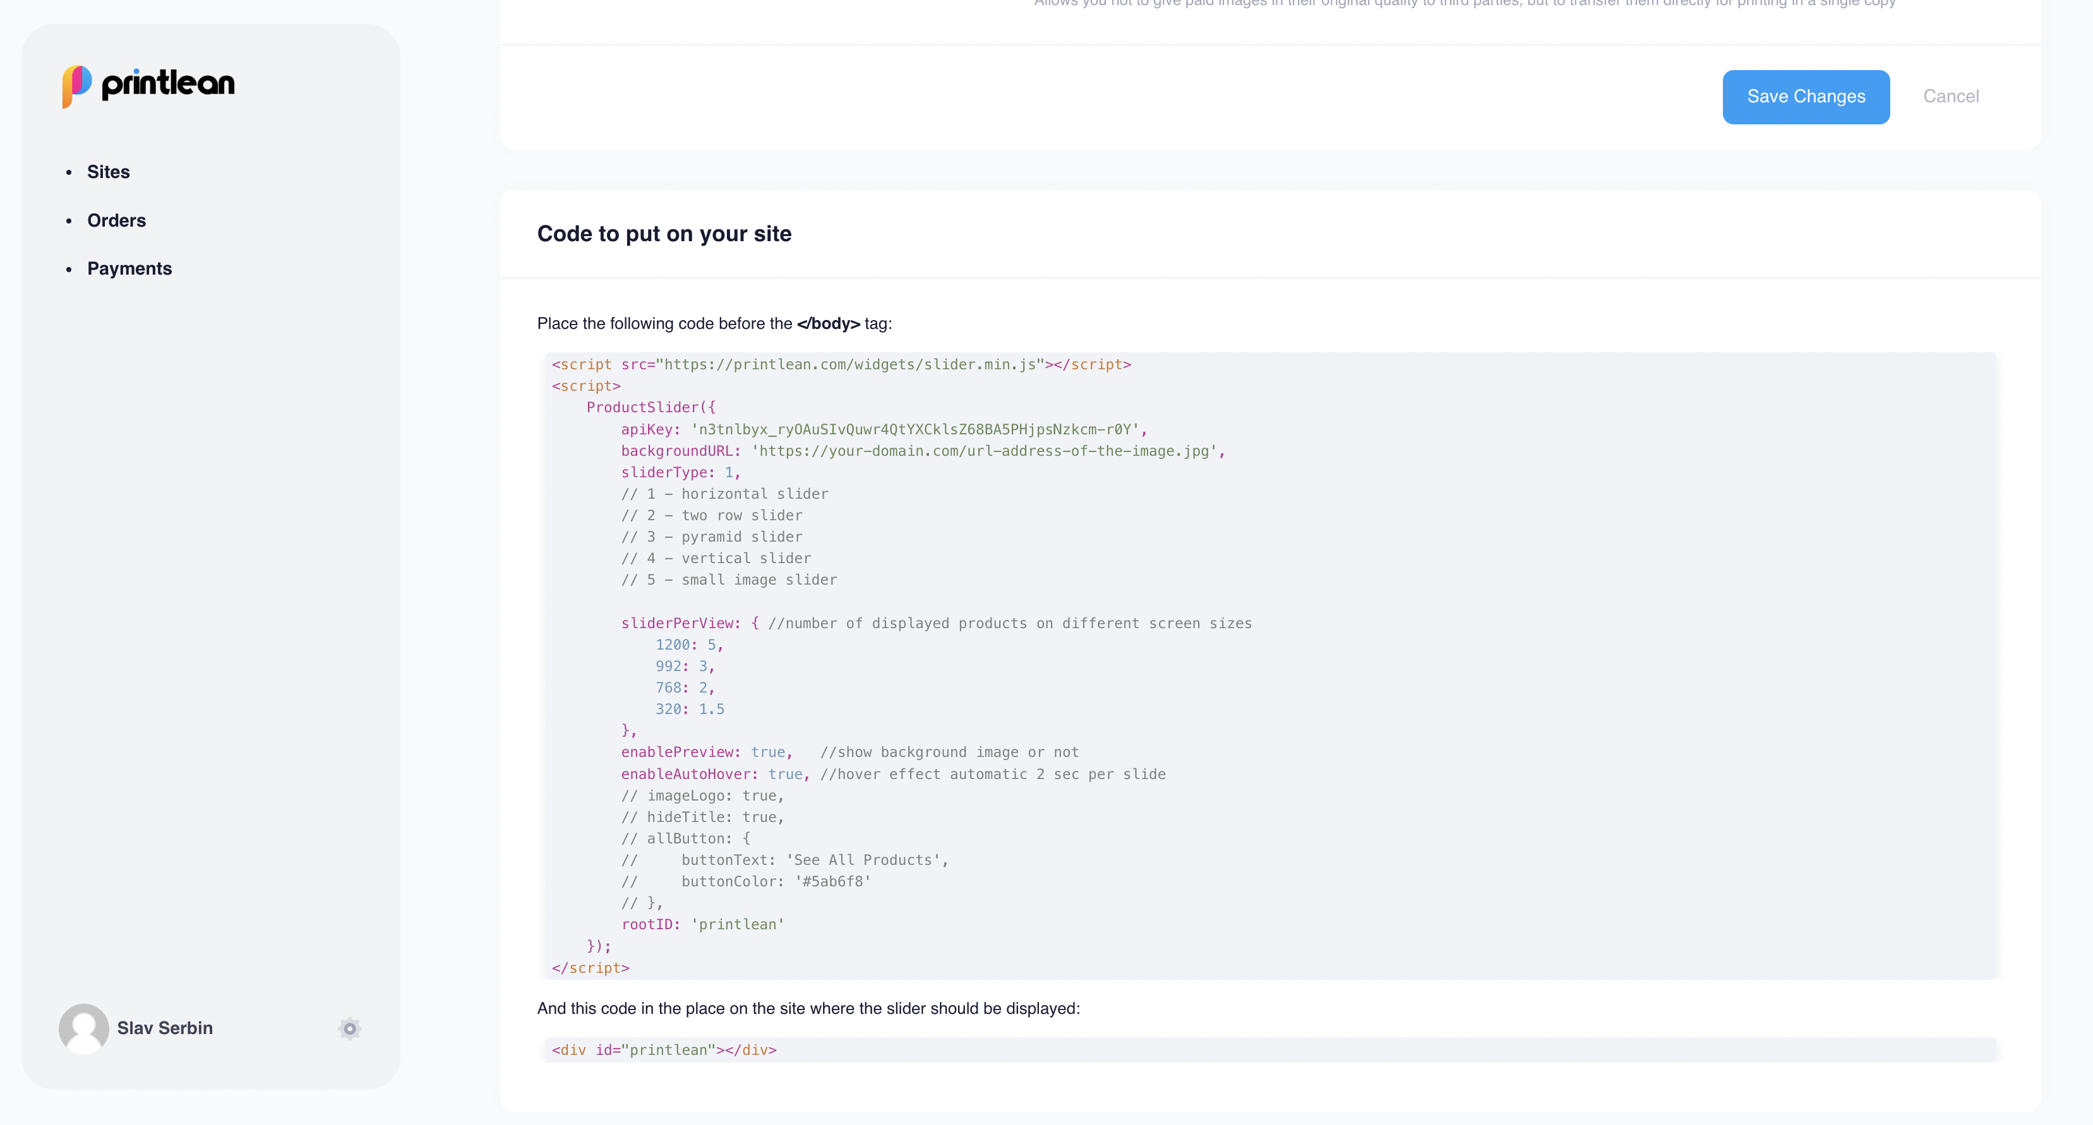Screen dimensions: 2093x1125
Task: Open Payments from the sidebar
Action: pos(129,269)
